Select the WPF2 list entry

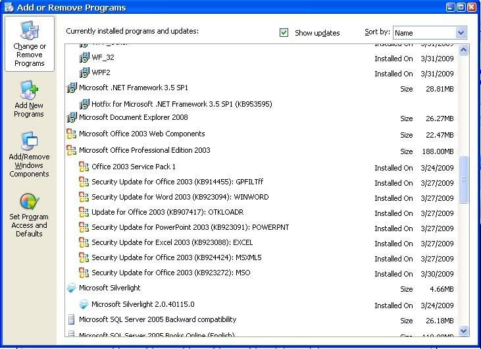[x=101, y=72]
